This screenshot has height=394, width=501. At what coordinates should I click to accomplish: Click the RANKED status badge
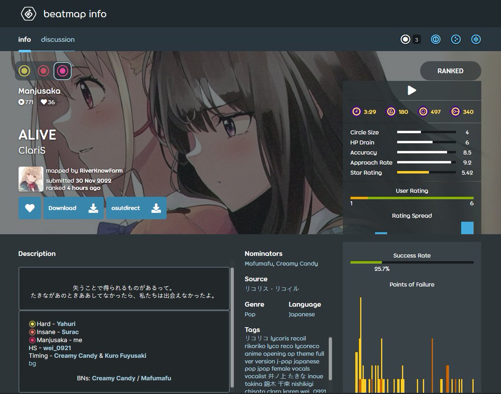click(x=450, y=71)
